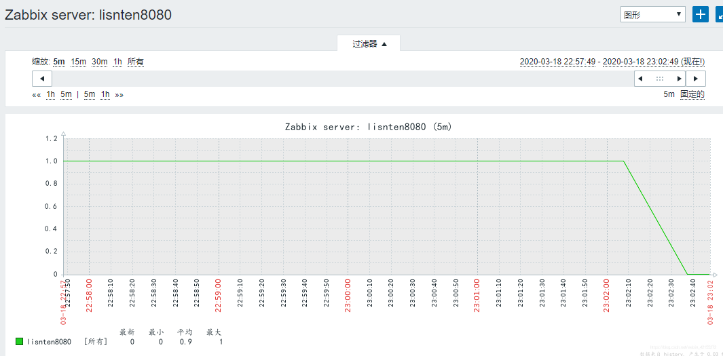Click the far-right scroll arrow button on timeline bar
This screenshot has height=356, width=723.
pos(696,79)
